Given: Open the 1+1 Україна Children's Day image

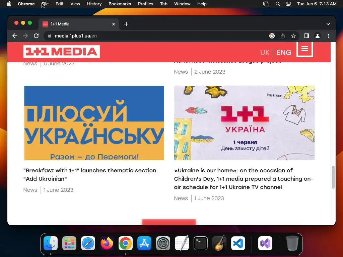Looking at the screenshot, I should pyautogui.click(x=244, y=123).
